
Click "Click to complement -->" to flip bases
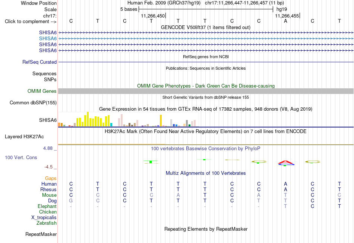[31, 22]
